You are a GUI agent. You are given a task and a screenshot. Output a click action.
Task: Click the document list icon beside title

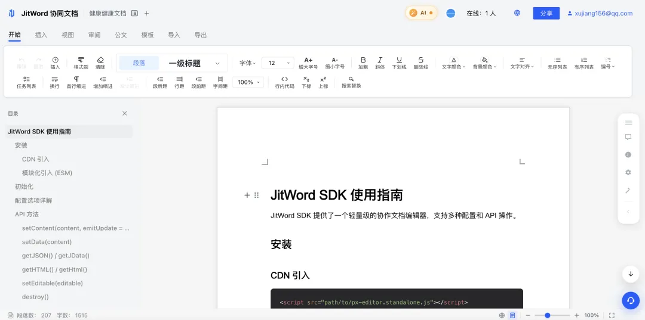tap(134, 13)
